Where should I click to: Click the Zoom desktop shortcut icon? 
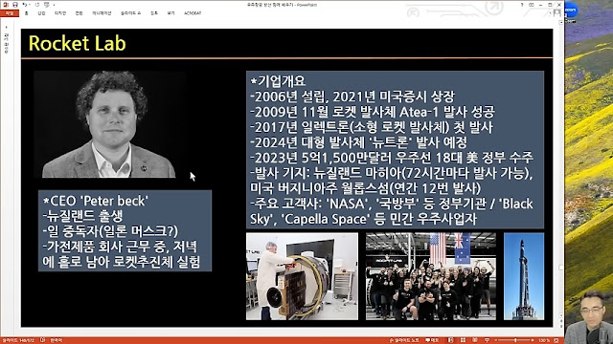(x=571, y=11)
